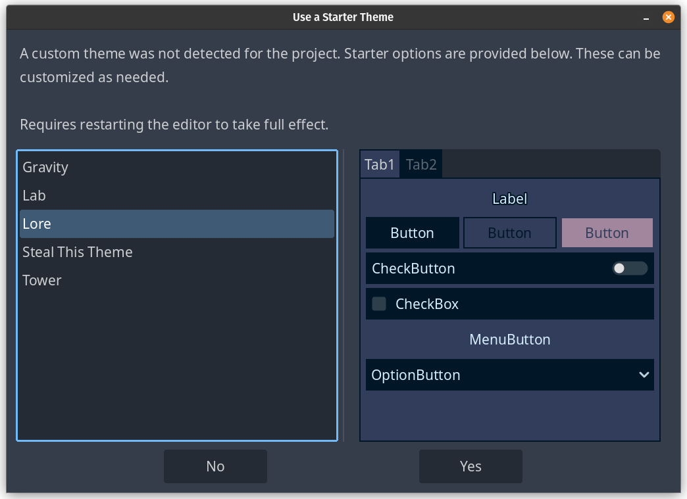Pick the Steal This Theme option
Viewport: 687px width, 499px height.
pyautogui.click(x=78, y=252)
